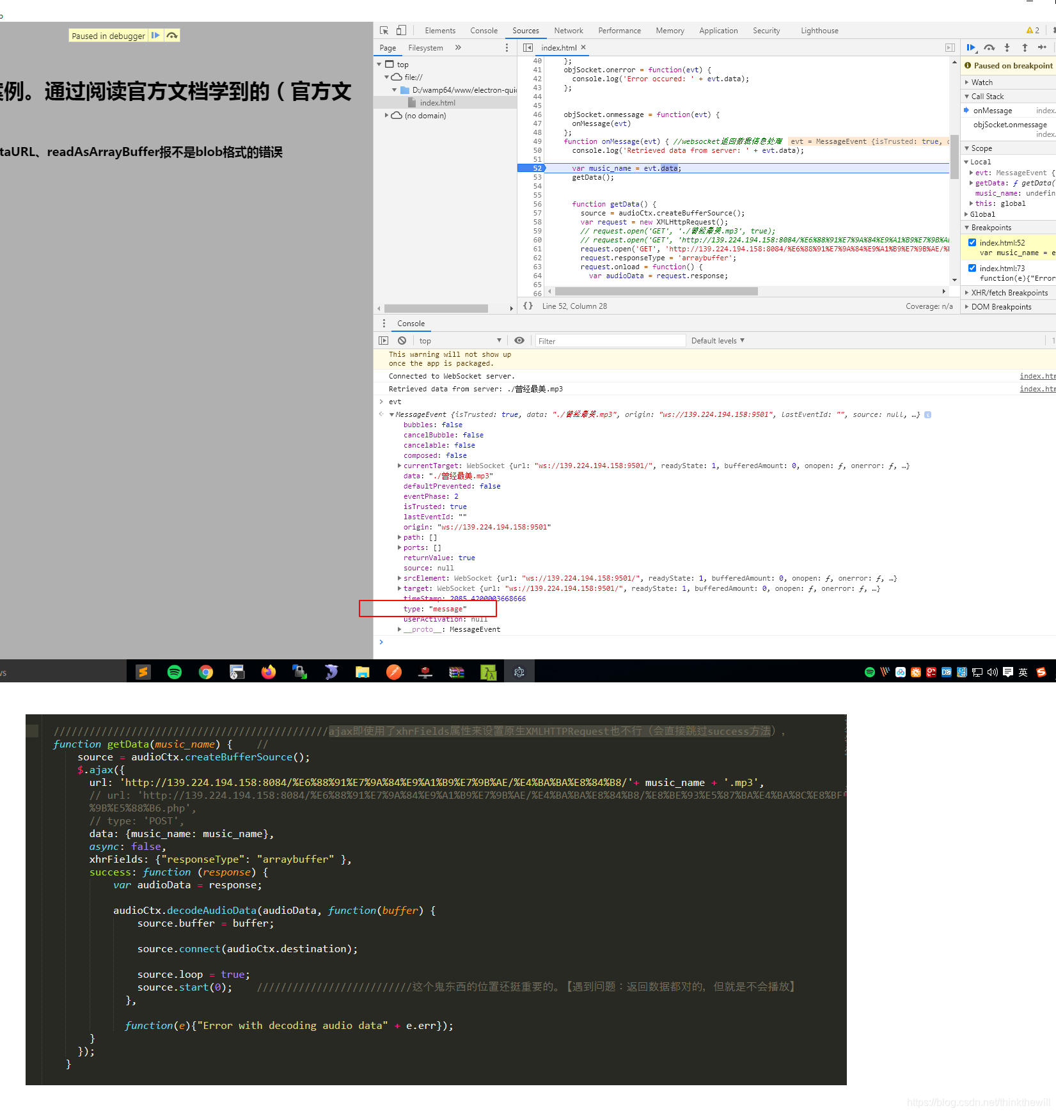
Task: Open the Sources panel three-dot menu
Action: click(x=507, y=47)
